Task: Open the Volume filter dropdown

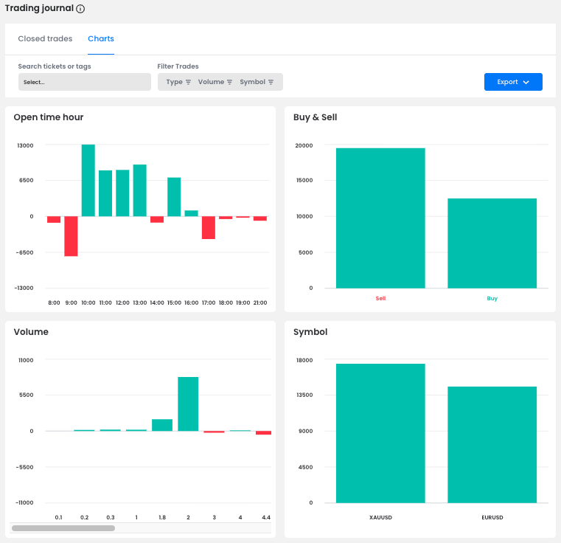Action: (211, 82)
